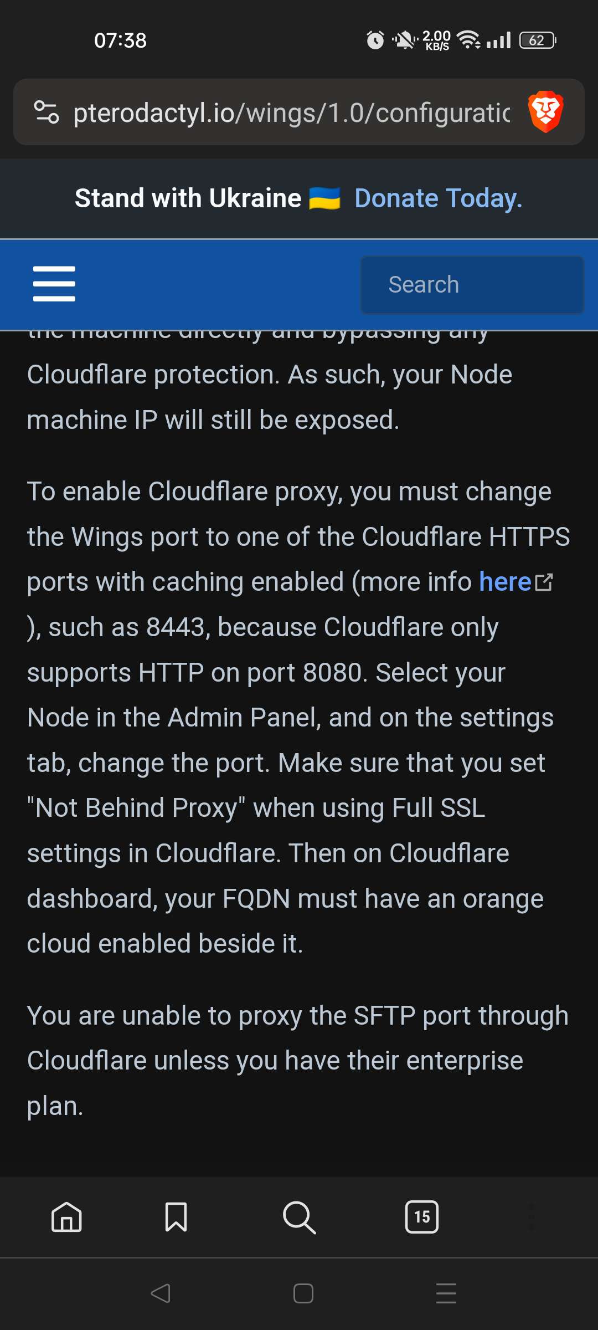Tap the Search box on the documentation site
This screenshot has width=598, height=1330.
(x=472, y=284)
